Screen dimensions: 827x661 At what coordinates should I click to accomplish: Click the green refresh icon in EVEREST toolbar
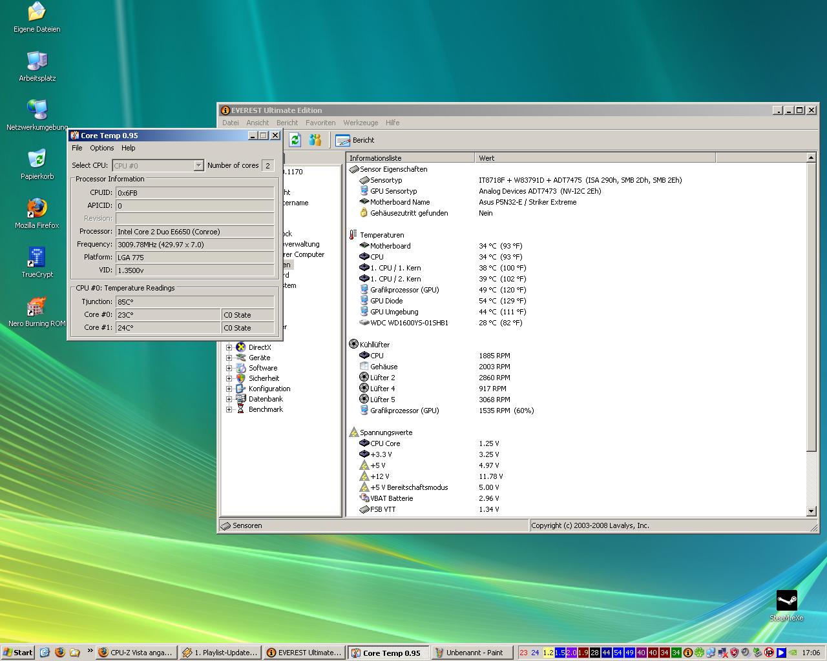tap(295, 140)
